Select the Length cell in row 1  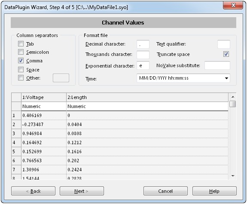pyautogui.click(x=147, y=115)
